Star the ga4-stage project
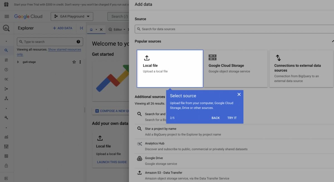334x182 pixels. coord(74,62)
